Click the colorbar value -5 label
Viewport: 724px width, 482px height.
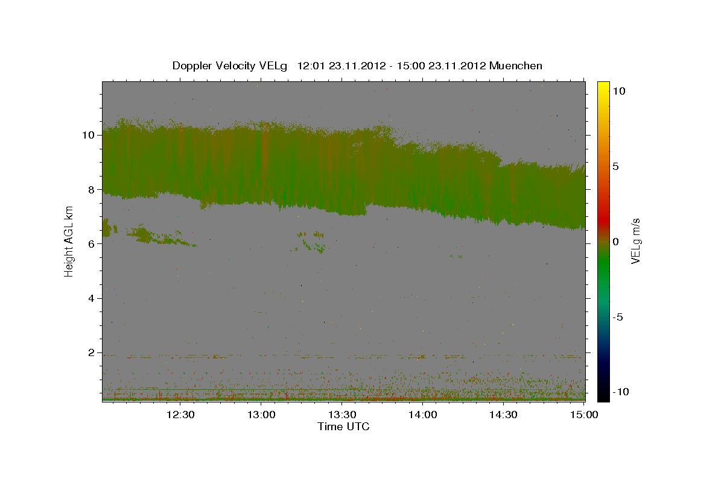coord(618,317)
